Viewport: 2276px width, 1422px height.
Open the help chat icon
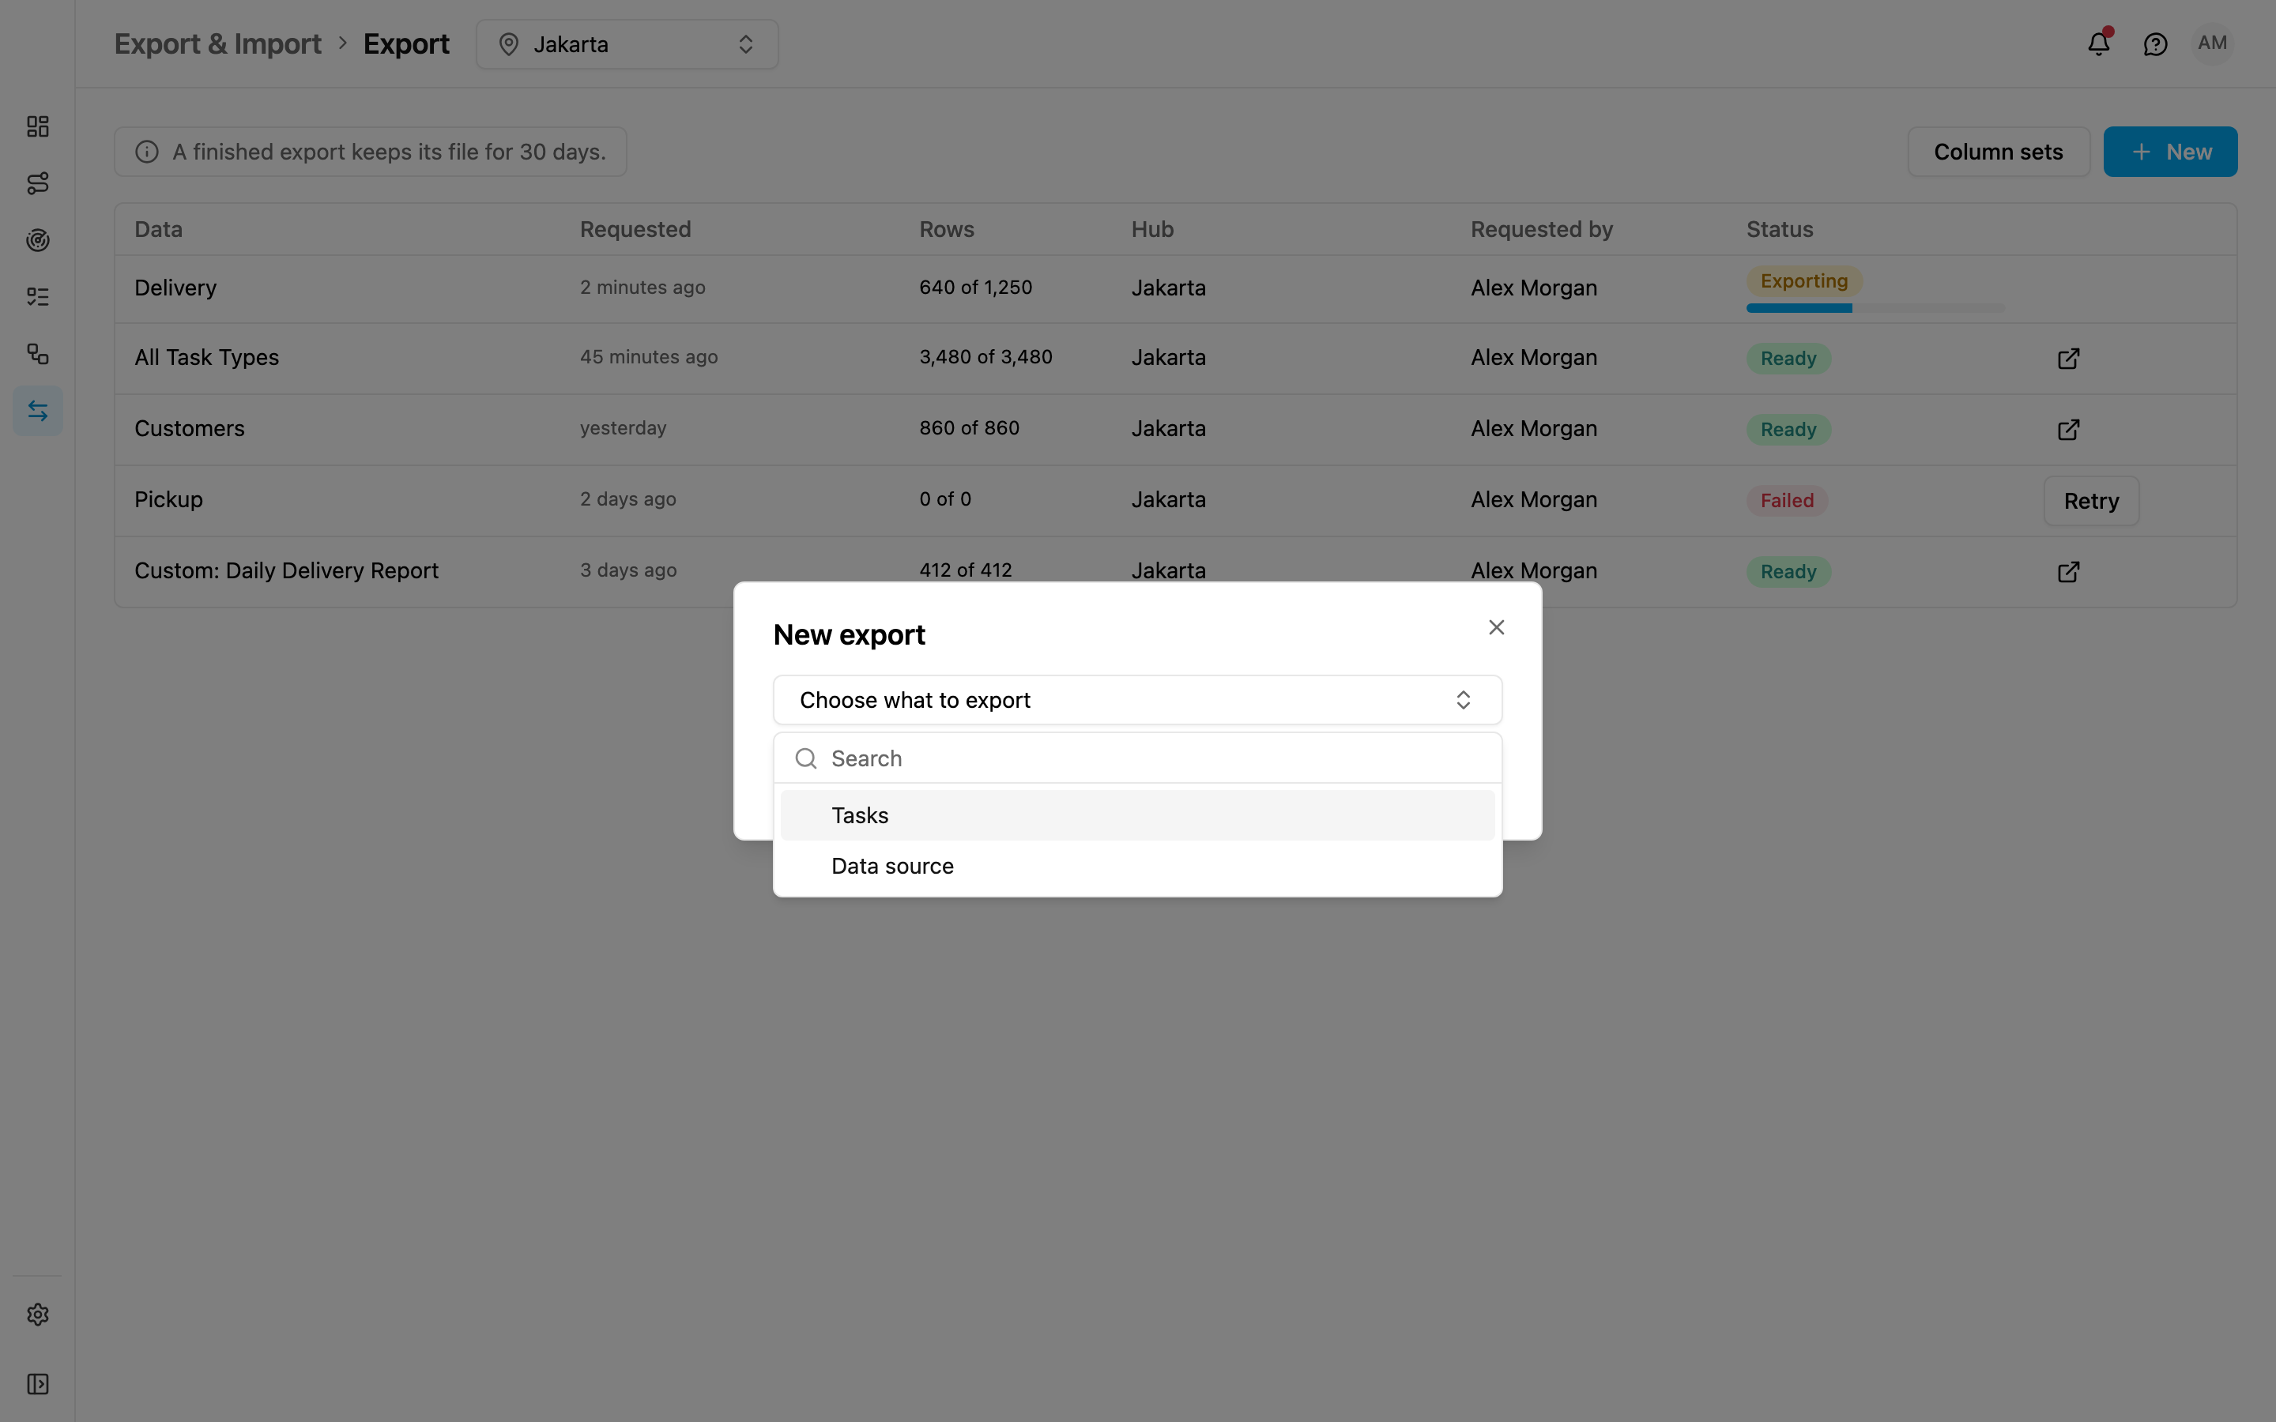point(2154,44)
